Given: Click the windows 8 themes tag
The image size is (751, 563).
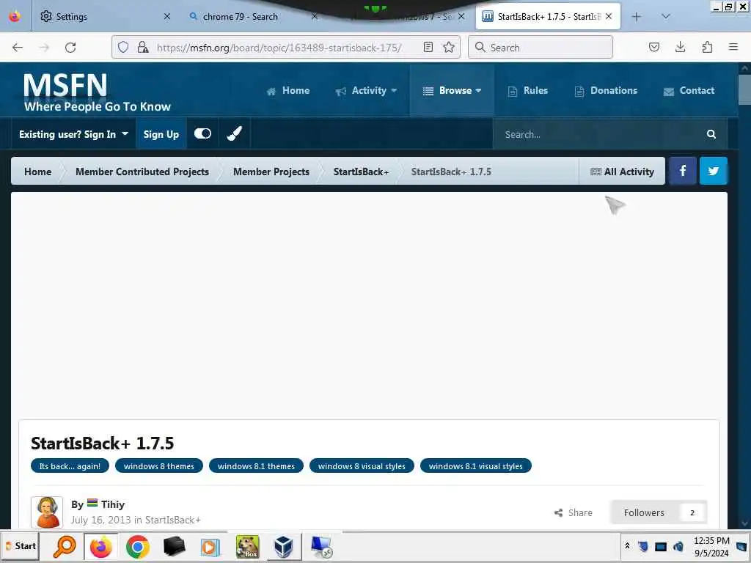Looking at the screenshot, I should point(159,466).
